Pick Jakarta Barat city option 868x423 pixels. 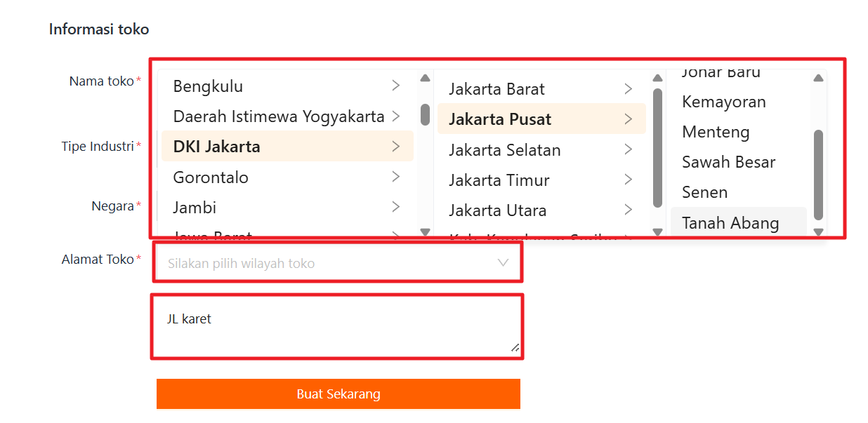click(x=497, y=89)
